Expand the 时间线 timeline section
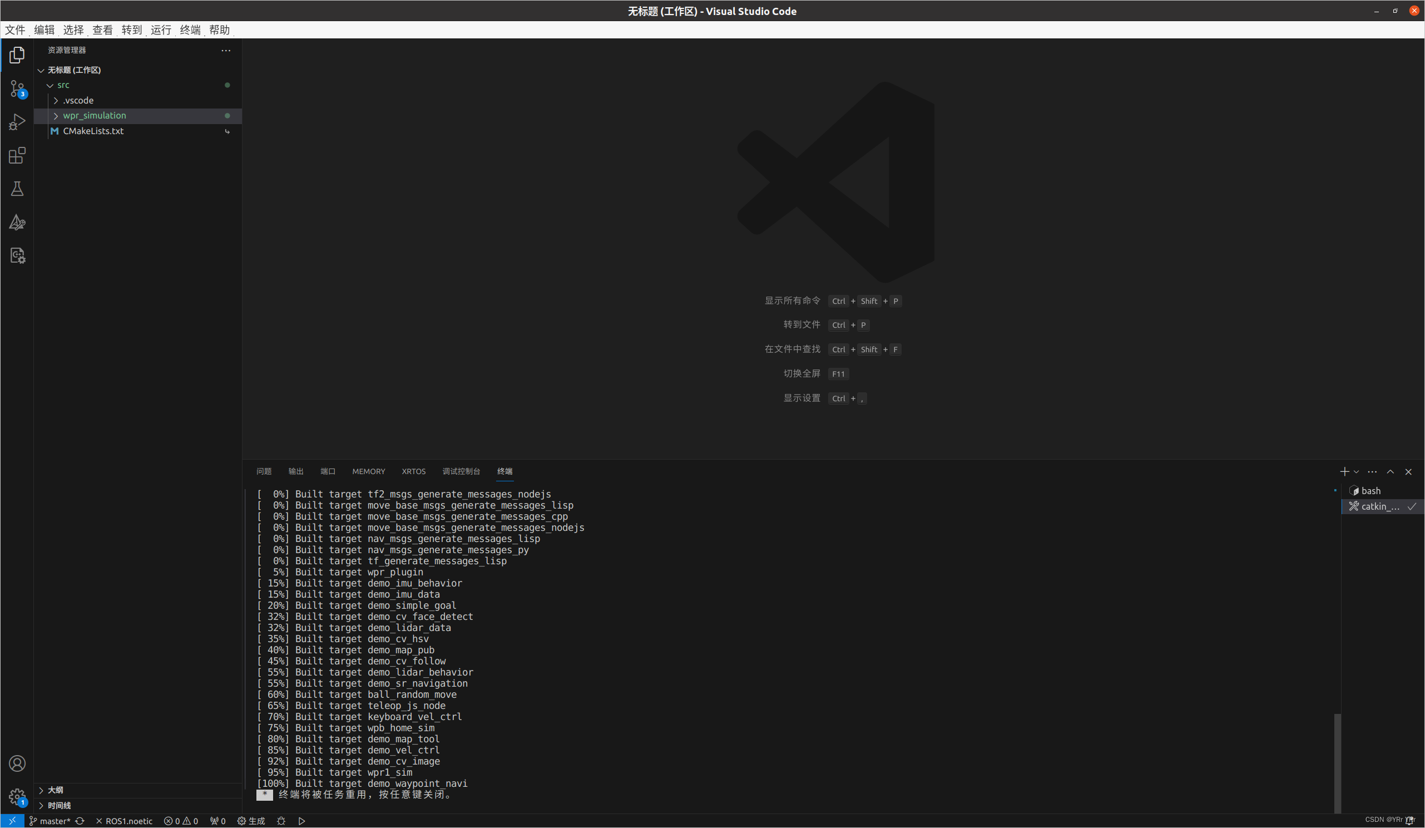 pyautogui.click(x=138, y=805)
